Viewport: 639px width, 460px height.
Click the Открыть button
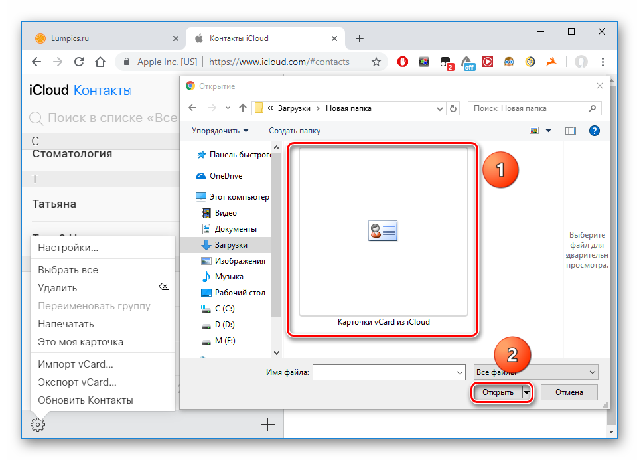(498, 392)
